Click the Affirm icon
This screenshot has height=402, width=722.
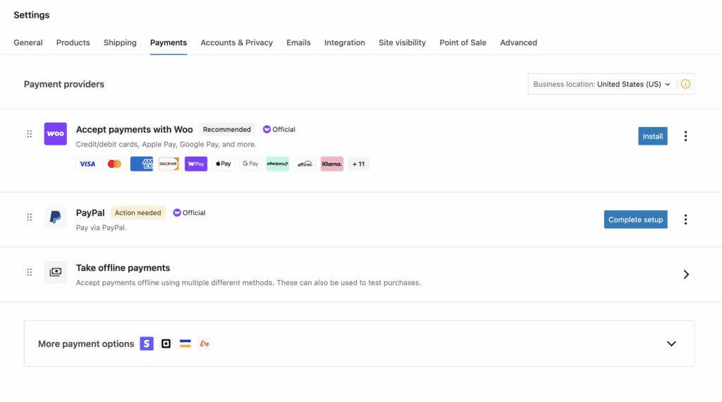[305, 164]
